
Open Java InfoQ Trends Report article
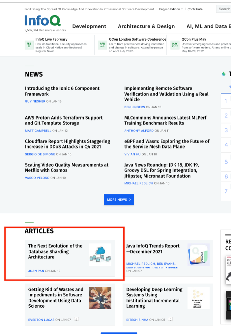pos(153,249)
